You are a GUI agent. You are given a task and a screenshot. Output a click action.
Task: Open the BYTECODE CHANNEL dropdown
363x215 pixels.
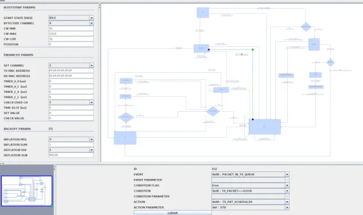(71, 23)
